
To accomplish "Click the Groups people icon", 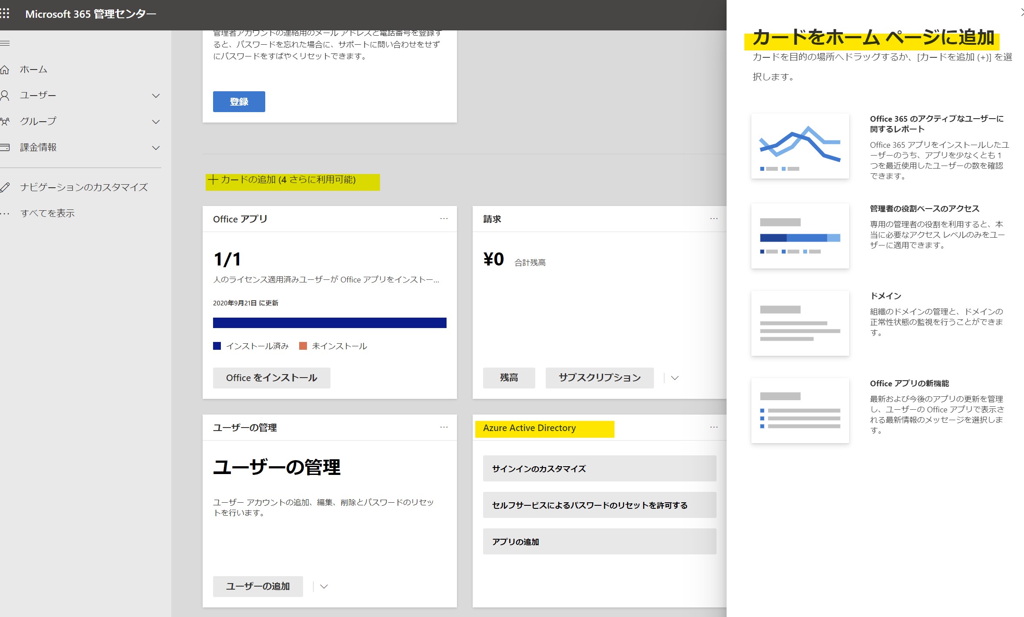I will 5,122.
